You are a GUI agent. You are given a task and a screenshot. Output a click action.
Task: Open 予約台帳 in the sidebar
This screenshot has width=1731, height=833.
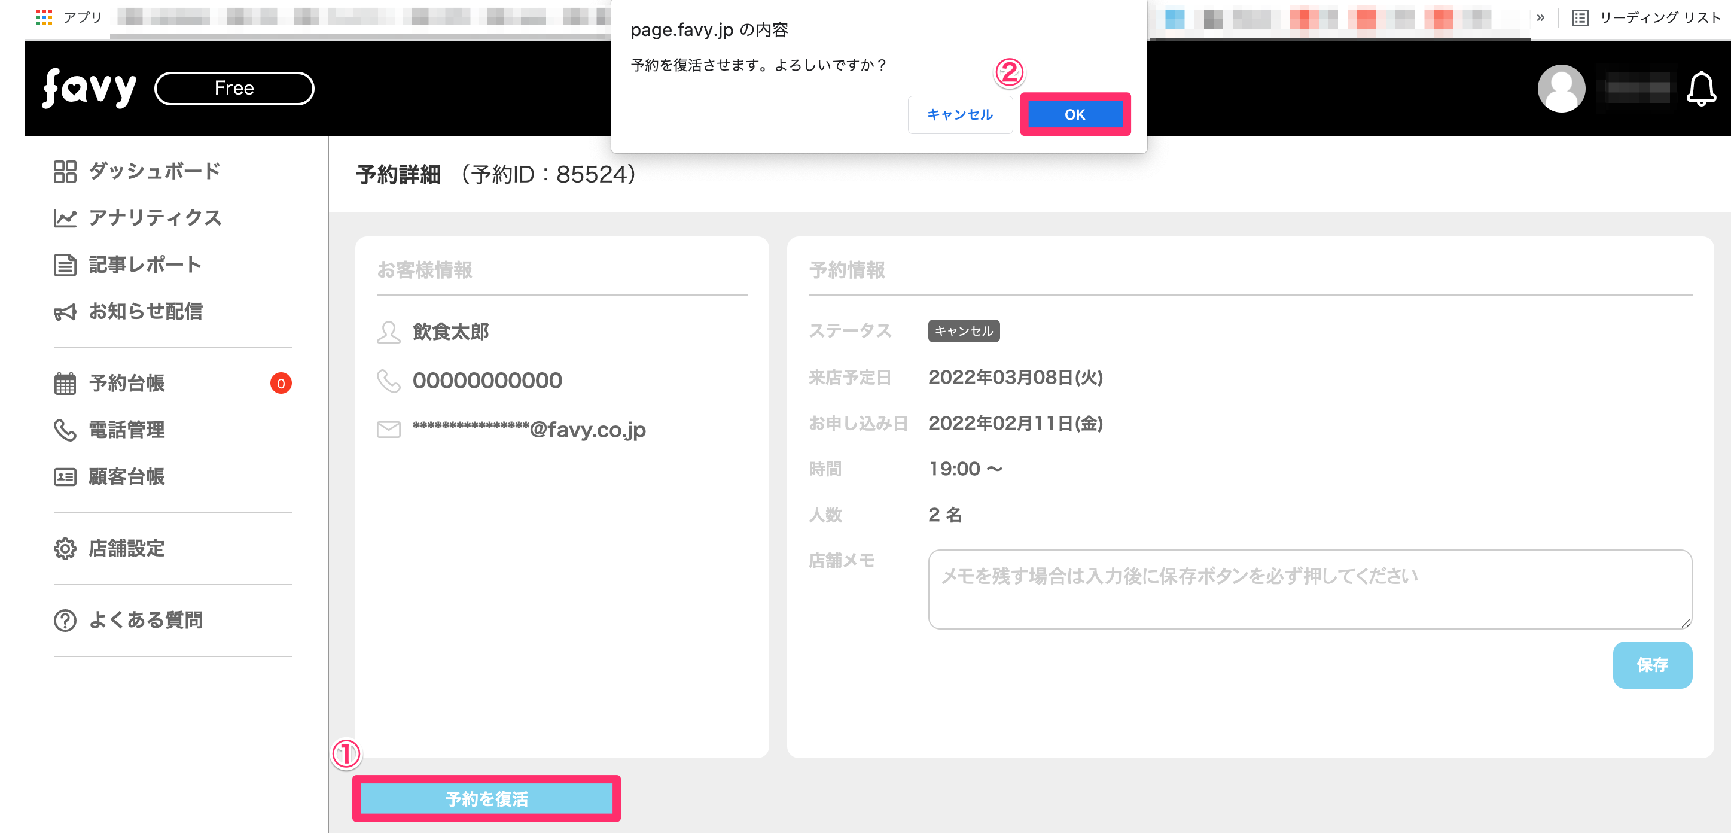tap(127, 383)
